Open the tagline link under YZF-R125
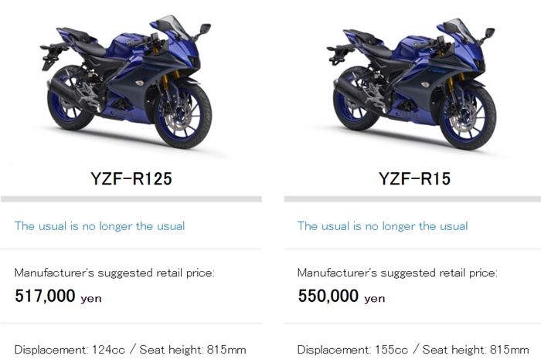541x359 pixels. click(x=100, y=226)
